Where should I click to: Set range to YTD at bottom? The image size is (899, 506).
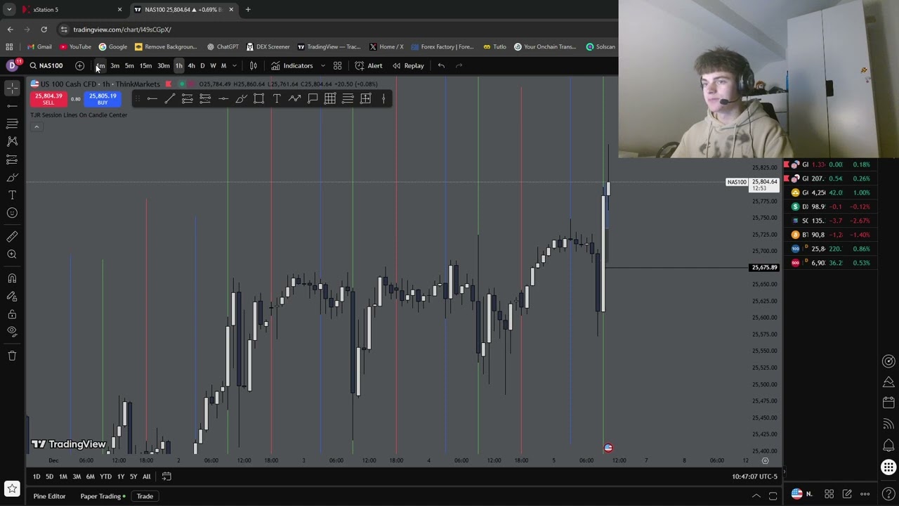[105, 476]
